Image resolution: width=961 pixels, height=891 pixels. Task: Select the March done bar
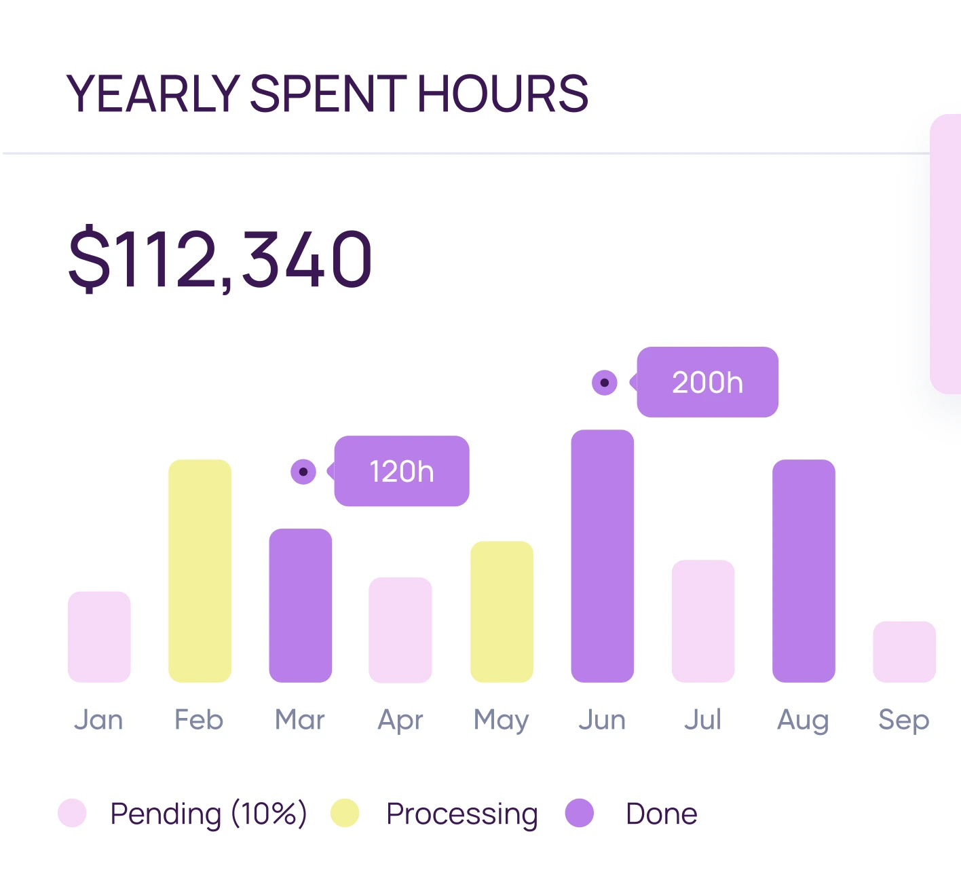click(301, 605)
